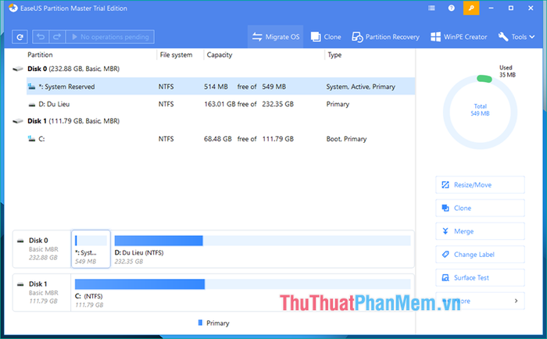Click the Disk 0 drive icon in list

tap(18, 69)
